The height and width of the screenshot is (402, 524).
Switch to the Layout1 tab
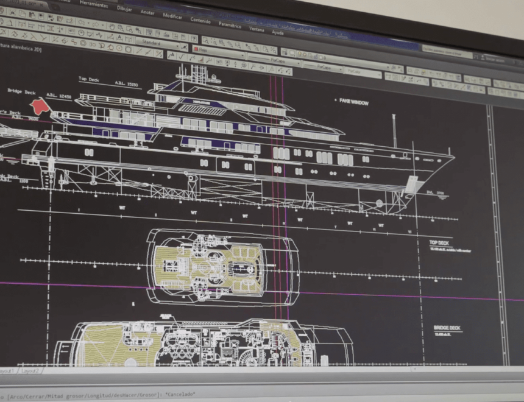7,370
